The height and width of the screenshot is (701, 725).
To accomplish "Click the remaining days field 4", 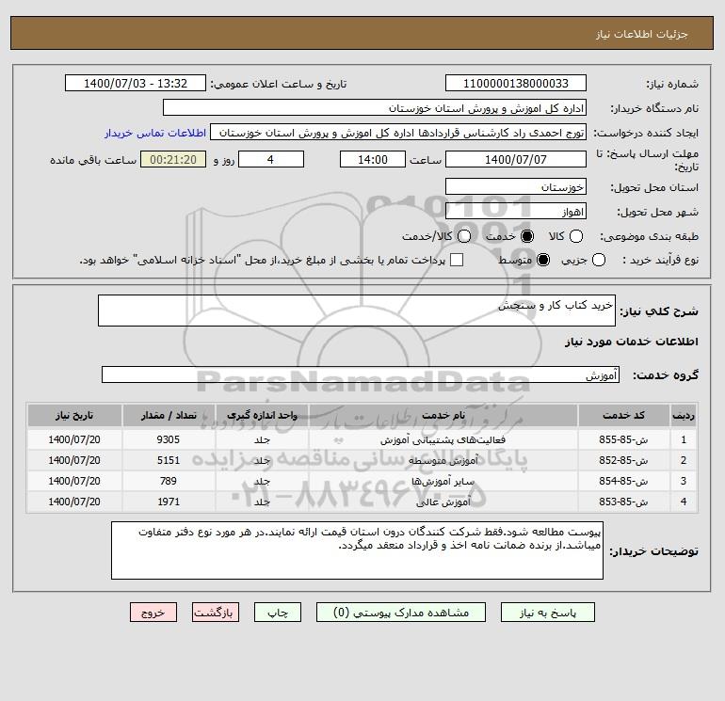I will (271, 159).
